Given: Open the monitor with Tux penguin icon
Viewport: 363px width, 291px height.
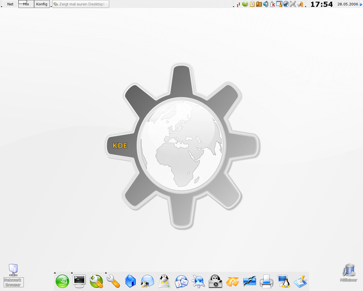Looking at the screenshot, I should pos(284,281).
